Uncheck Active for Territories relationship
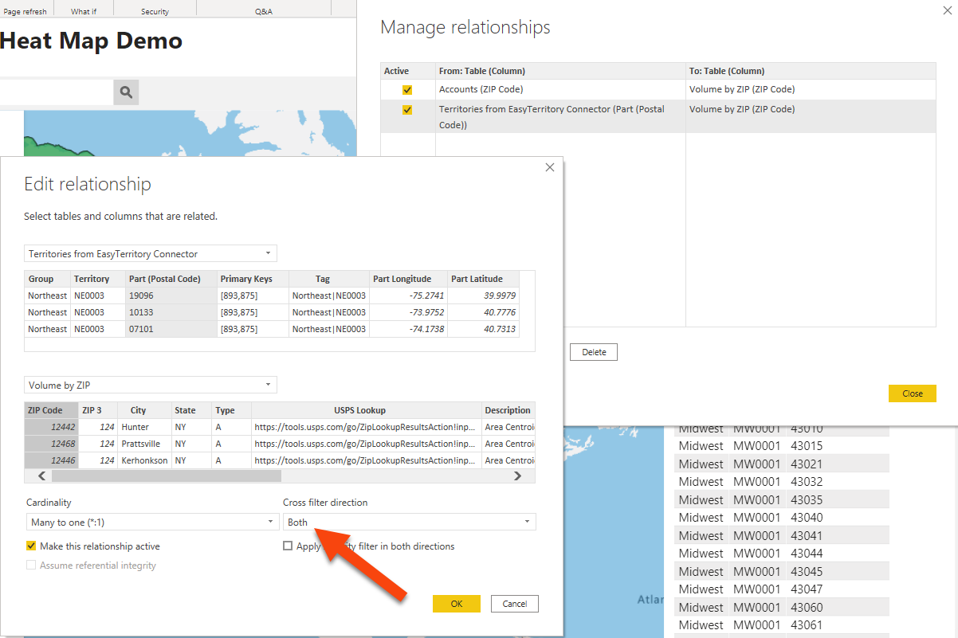The width and height of the screenshot is (958, 638). click(x=407, y=110)
